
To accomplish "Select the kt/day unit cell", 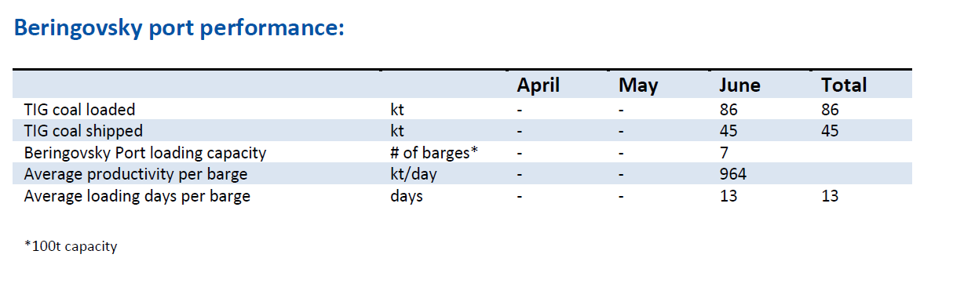I will click(x=414, y=174).
